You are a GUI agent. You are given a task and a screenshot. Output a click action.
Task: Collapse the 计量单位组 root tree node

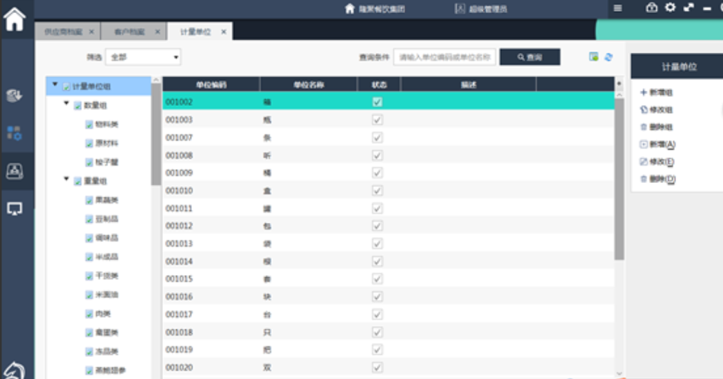click(55, 85)
